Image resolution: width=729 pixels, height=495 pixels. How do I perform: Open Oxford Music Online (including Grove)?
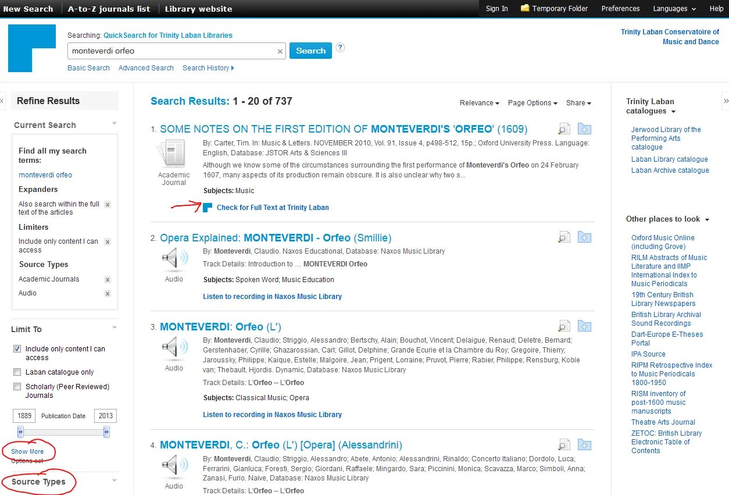click(x=663, y=242)
